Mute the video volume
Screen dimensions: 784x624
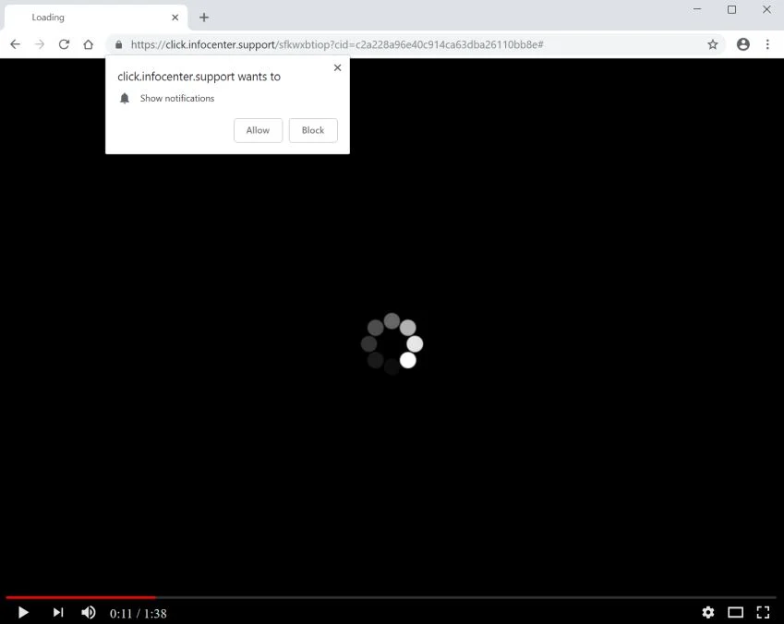pyautogui.click(x=89, y=613)
